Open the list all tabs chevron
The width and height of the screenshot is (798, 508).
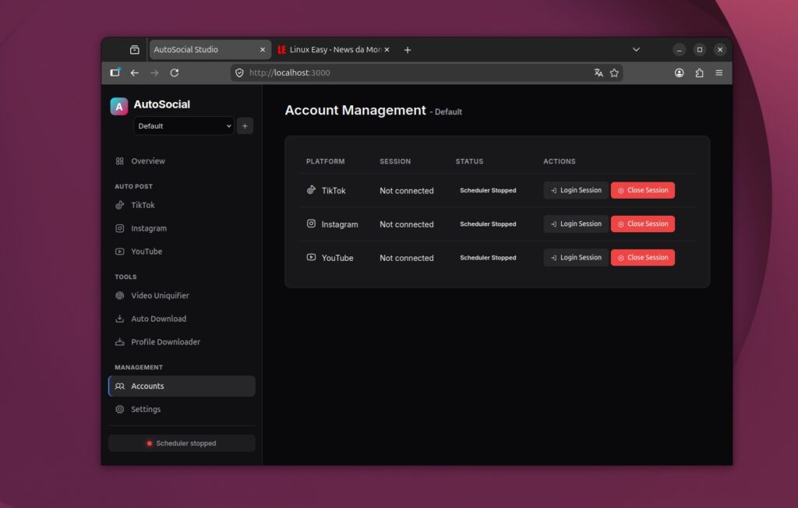(x=636, y=49)
